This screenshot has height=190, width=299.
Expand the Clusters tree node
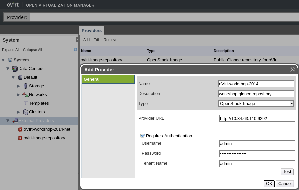[x=18, y=112]
